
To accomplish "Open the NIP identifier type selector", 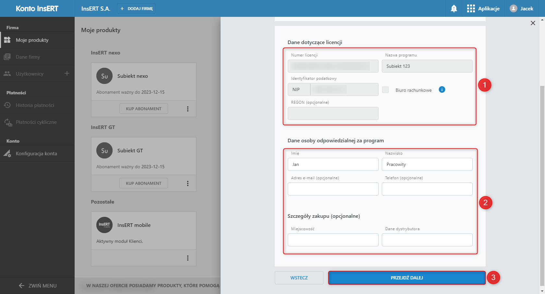I will (299, 89).
